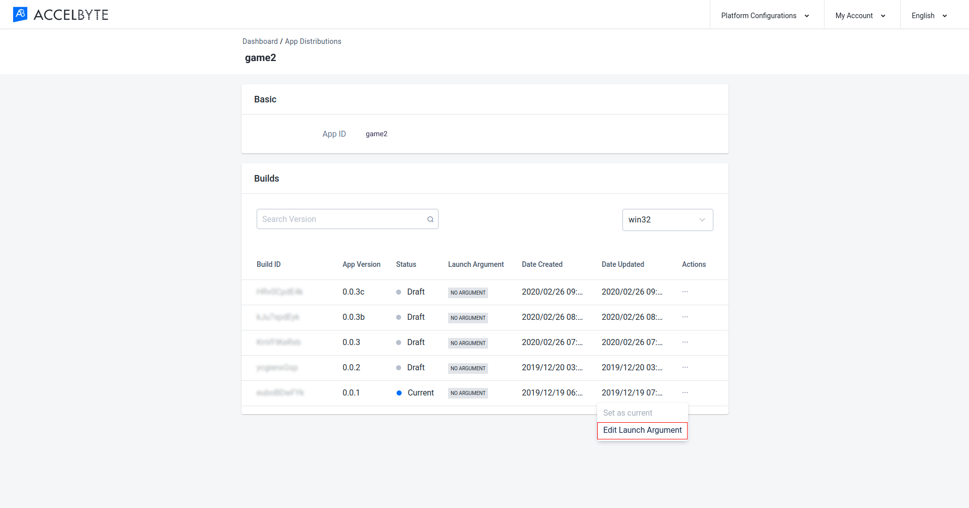Screen dimensions: 969x508
Task: Open actions menu for version 0.0.2
Action: click(685, 367)
